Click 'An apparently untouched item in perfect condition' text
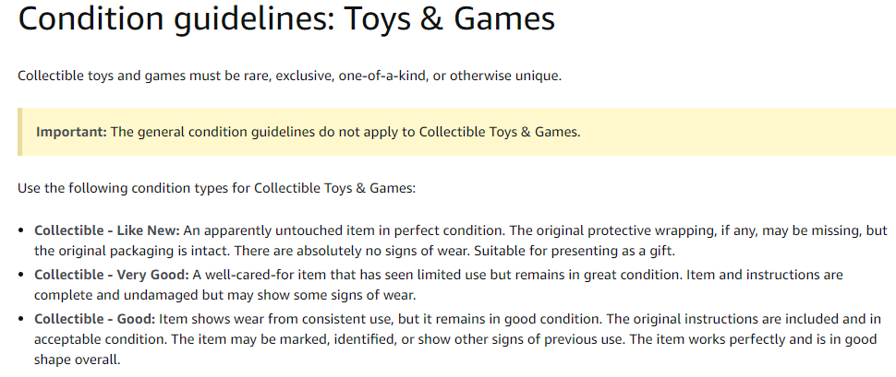The image size is (896, 377). tap(345, 230)
